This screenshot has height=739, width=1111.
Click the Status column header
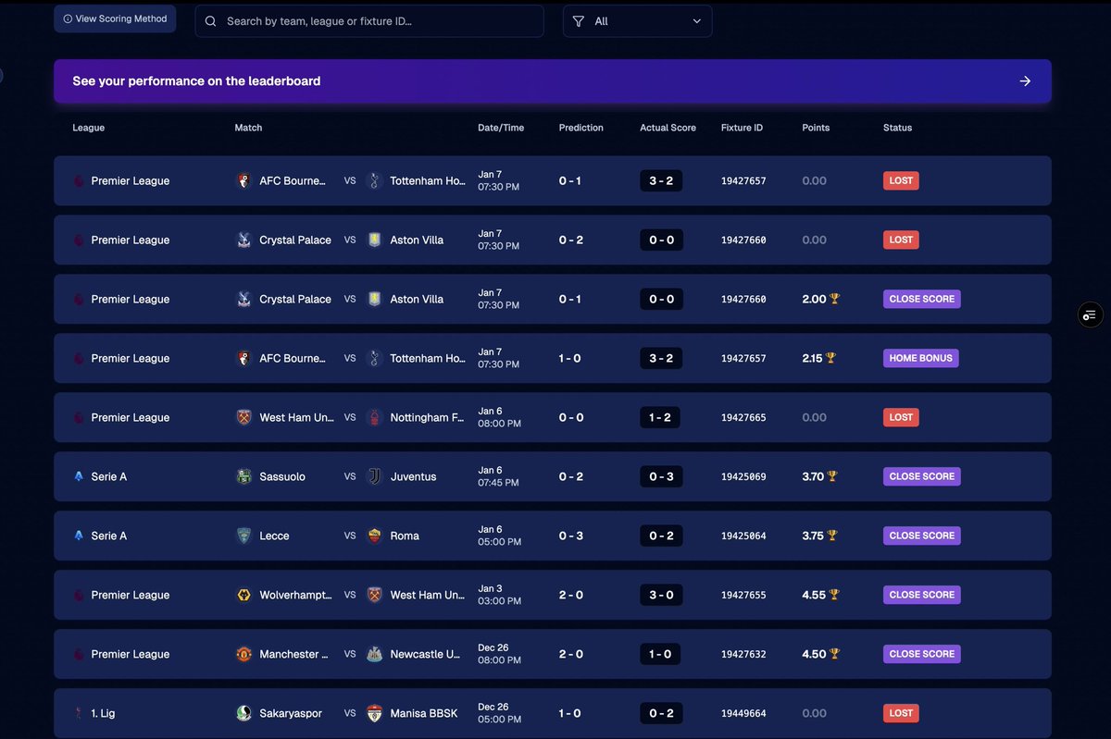coord(897,128)
